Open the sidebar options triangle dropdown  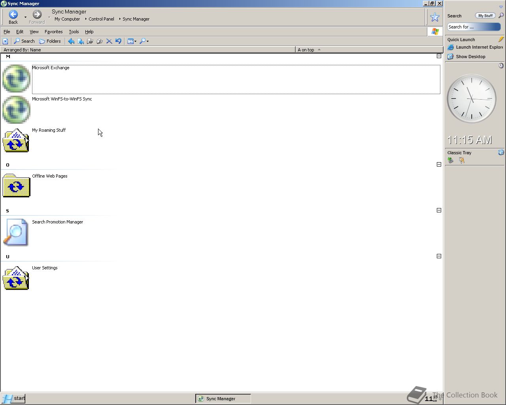click(x=501, y=7)
